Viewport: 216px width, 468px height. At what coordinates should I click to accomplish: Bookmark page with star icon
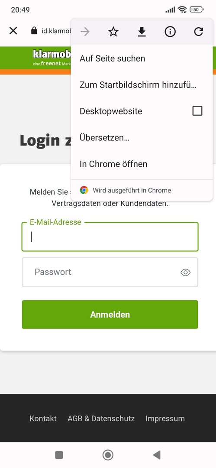[113, 32]
